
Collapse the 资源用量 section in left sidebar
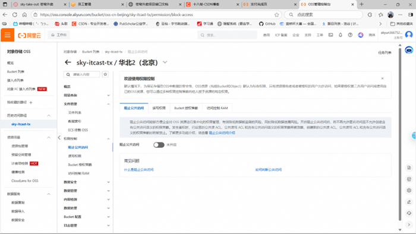click(49, 137)
